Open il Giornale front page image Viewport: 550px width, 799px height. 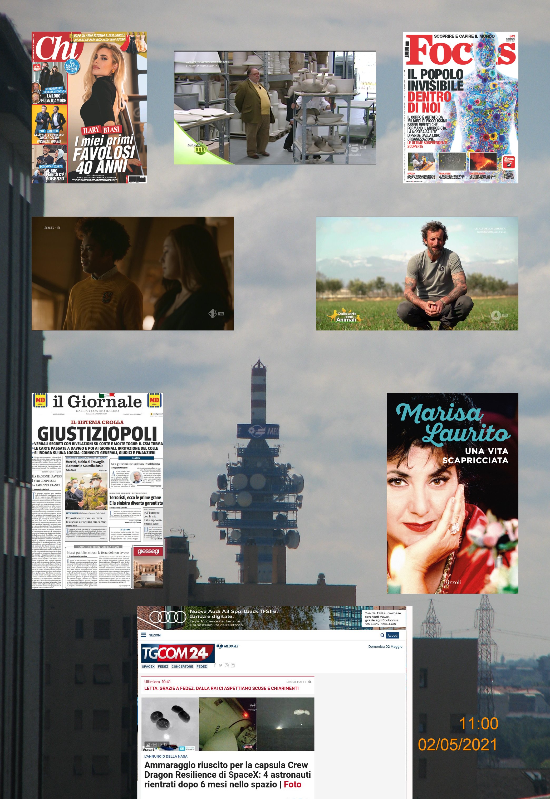pyautogui.click(x=97, y=490)
